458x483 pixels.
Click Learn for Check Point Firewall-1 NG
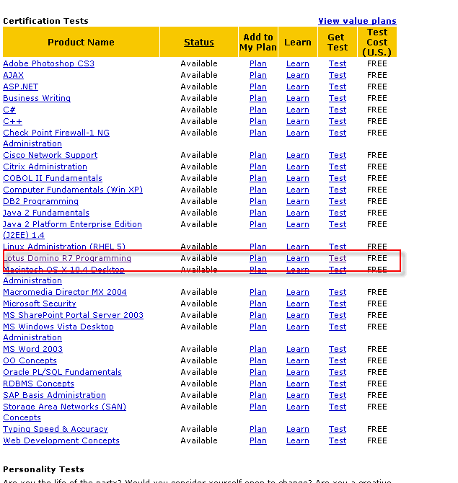[297, 133]
